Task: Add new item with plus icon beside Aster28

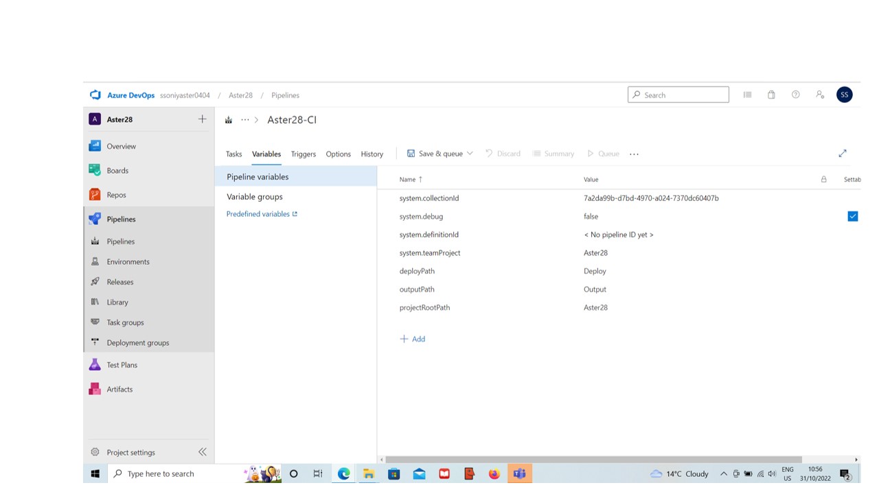Action: pyautogui.click(x=202, y=119)
